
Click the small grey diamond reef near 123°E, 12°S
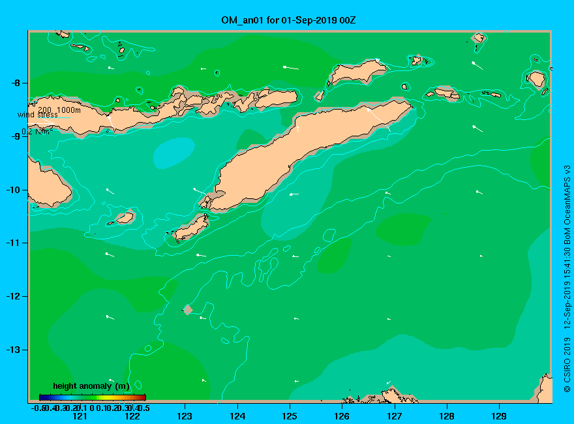click(x=187, y=309)
